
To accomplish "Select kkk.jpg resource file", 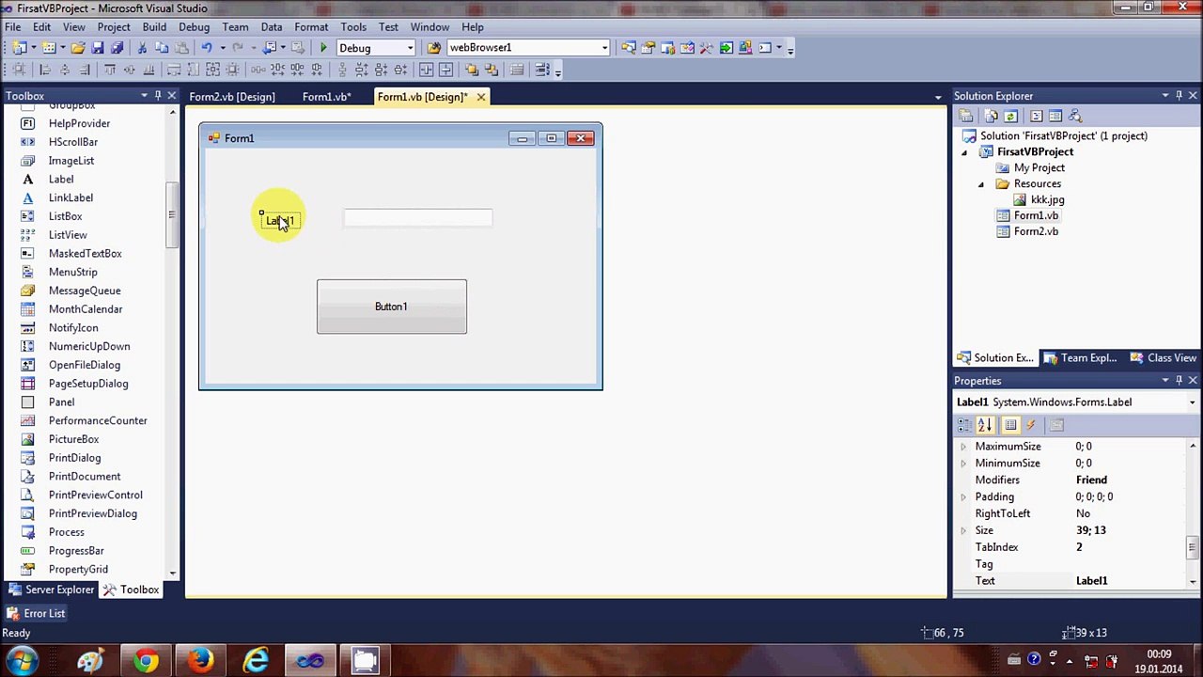I will pyautogui.click(x=1047, y=199).
